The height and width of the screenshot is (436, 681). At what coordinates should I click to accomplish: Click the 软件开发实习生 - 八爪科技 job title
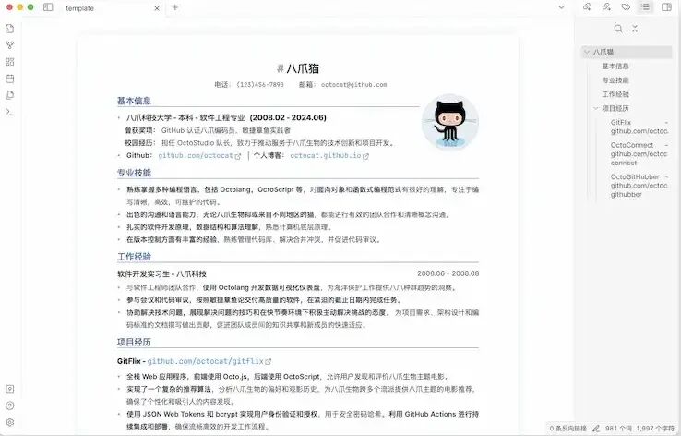161,273
